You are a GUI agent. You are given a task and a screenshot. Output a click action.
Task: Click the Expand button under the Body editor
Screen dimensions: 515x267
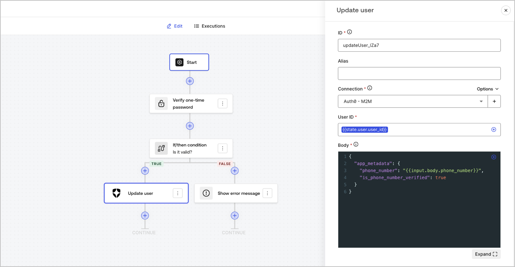(486, 254)
